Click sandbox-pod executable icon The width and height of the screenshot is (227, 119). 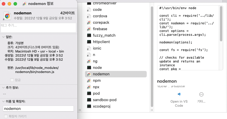pos(89,100)
